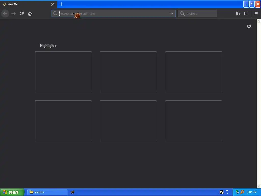Screen dimensions: 261x196
Task: Open the Home page button
Action: click(30, 14)
